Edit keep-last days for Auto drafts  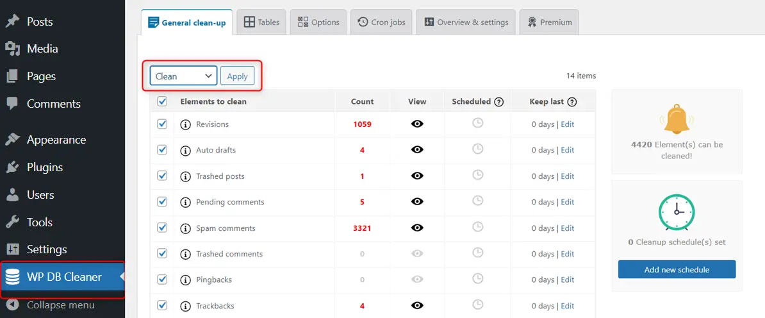click(568, 150)
